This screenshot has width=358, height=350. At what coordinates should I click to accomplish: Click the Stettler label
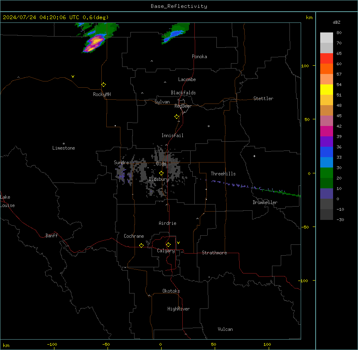(x=263, y=99)
